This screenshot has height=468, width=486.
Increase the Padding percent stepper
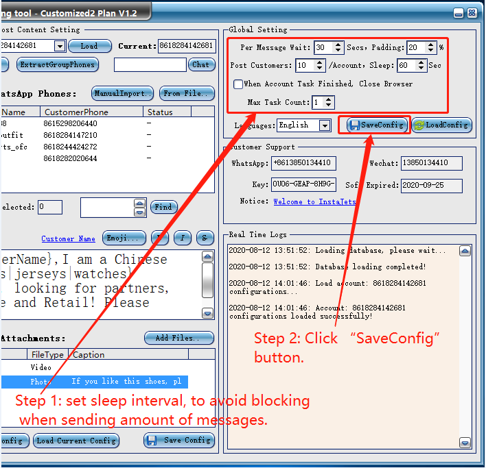431,45
